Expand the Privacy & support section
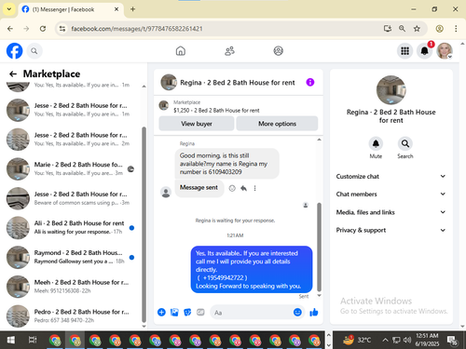 coord(391,230)
